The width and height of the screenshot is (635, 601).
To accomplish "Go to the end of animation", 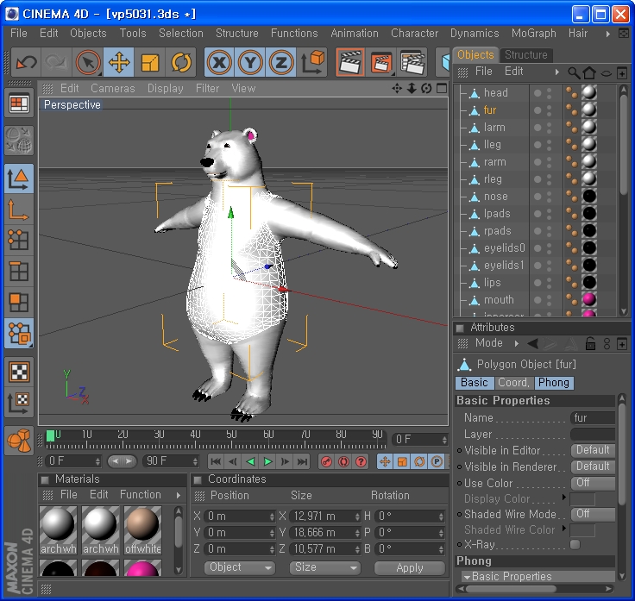I will (302, 461).
